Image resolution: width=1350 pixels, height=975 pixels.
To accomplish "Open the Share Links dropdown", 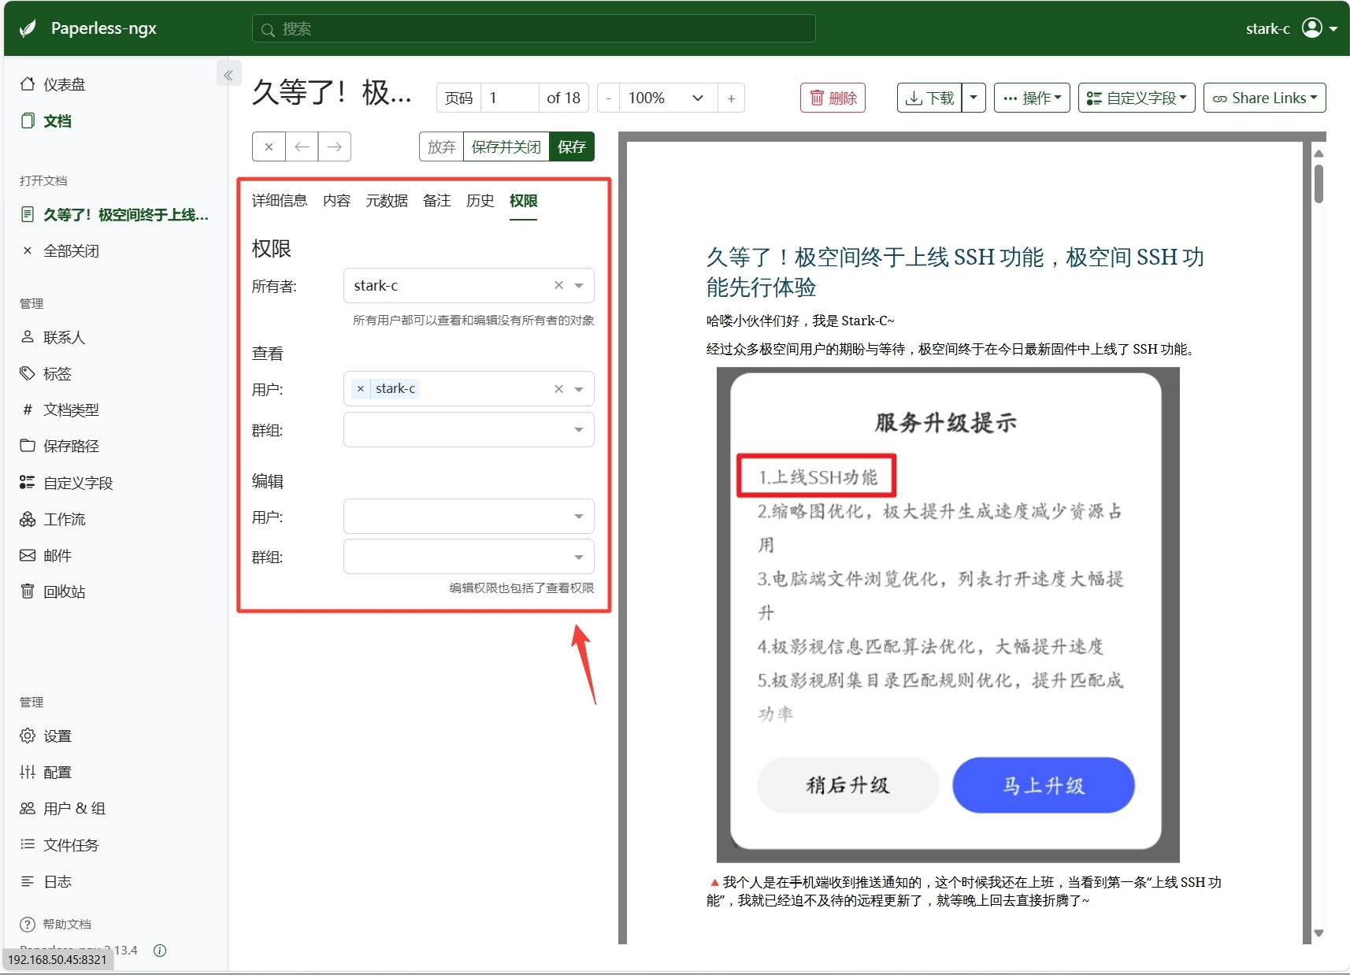I will (1265, 98).
